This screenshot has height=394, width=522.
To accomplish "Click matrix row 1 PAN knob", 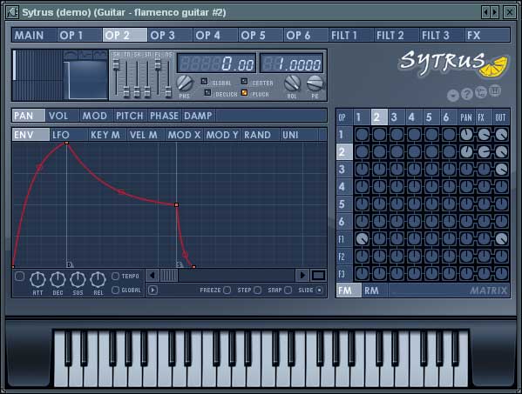I will click(466, 135).
